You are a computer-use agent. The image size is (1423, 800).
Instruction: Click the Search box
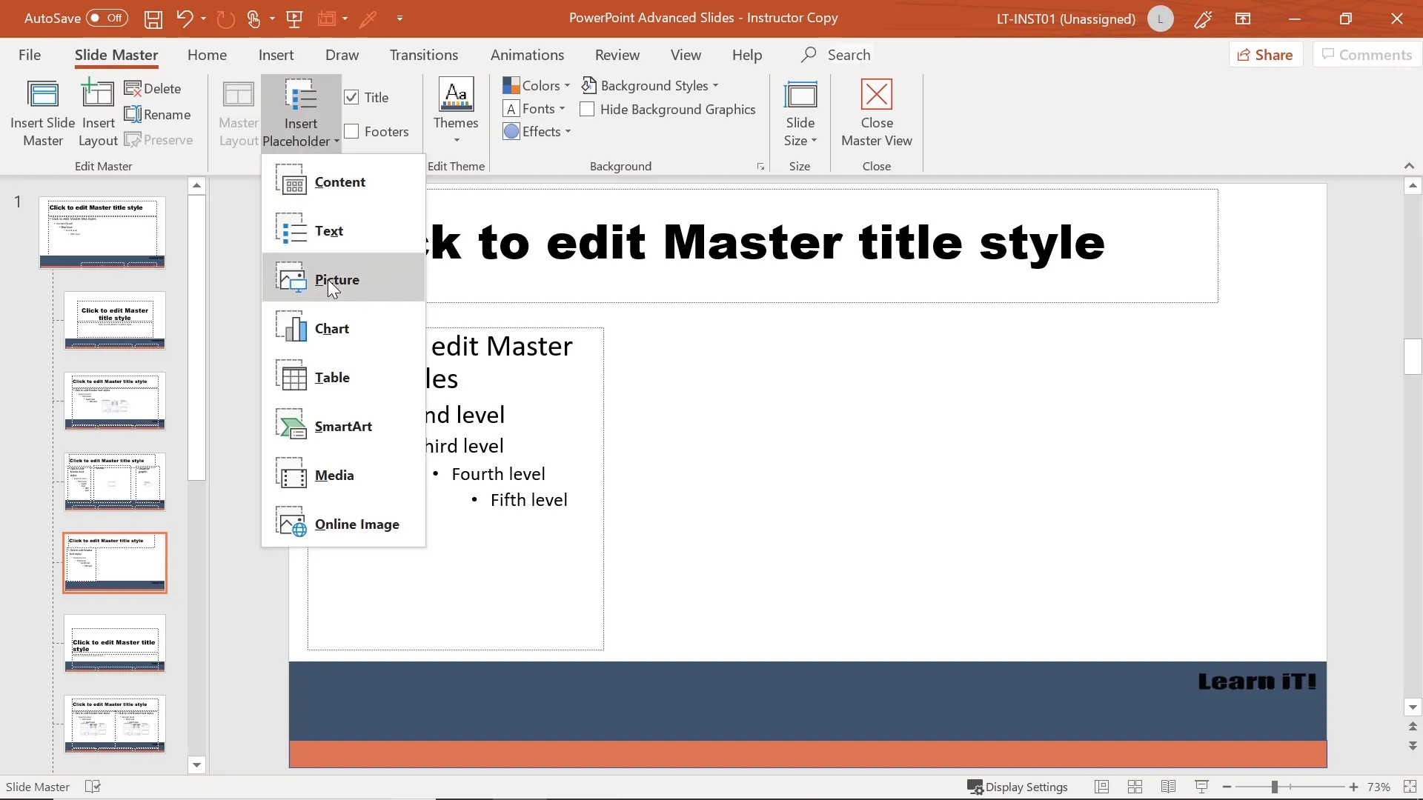[x=836, y=55]
